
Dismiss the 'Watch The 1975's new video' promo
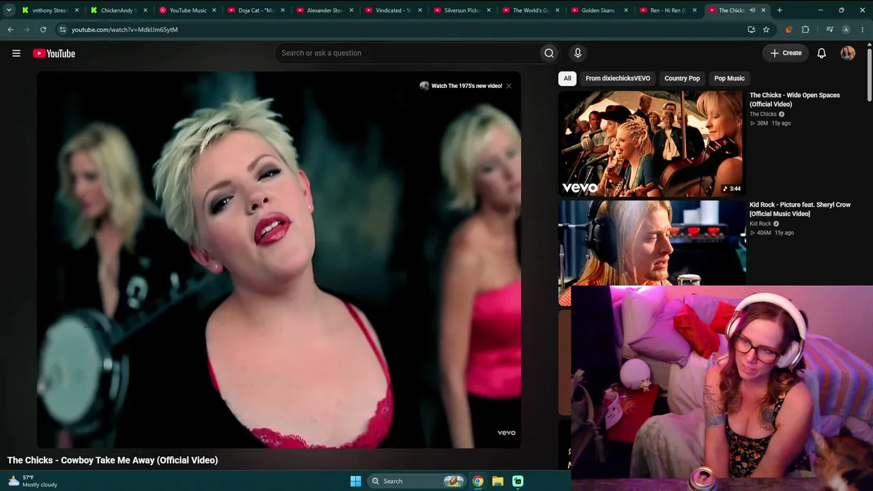pos(509,86)
